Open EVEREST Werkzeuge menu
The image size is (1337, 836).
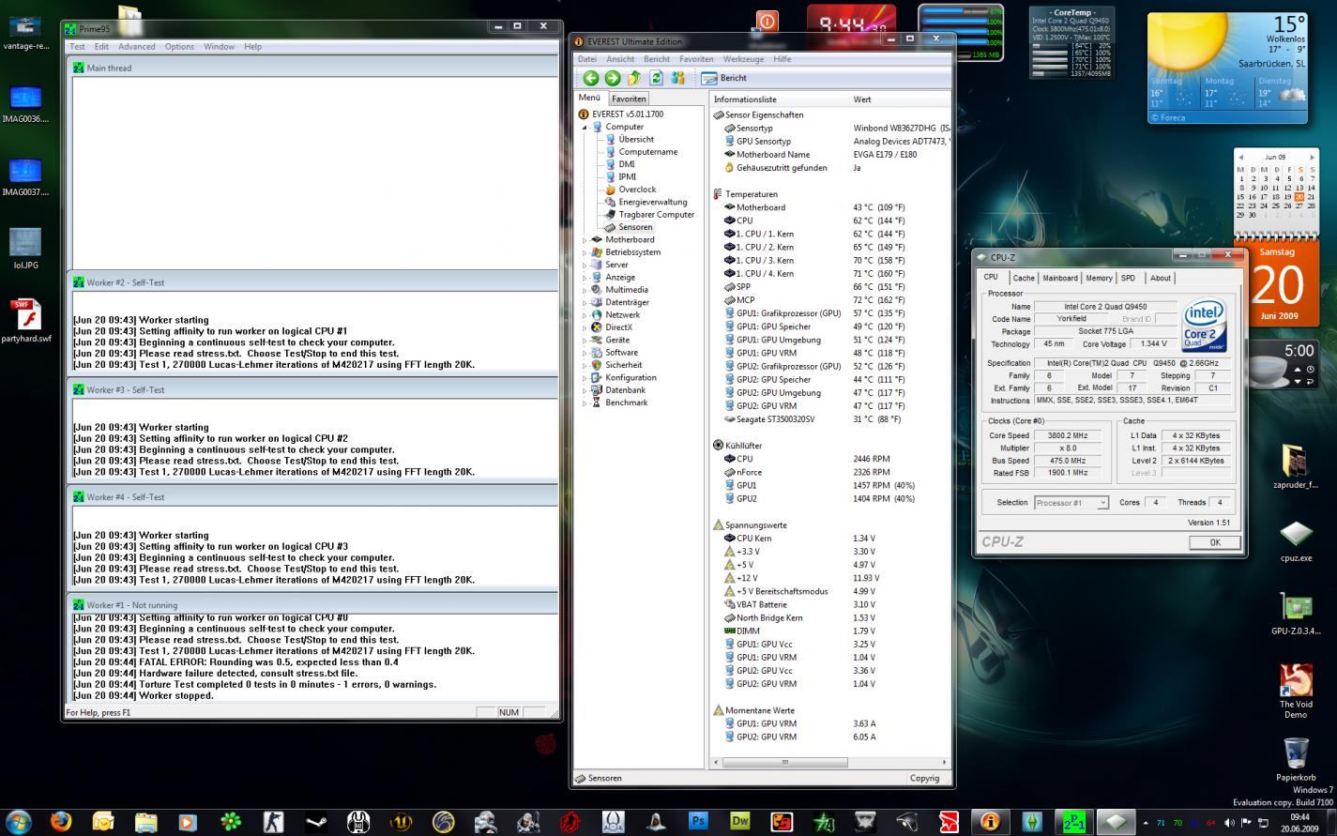[743, 59]
